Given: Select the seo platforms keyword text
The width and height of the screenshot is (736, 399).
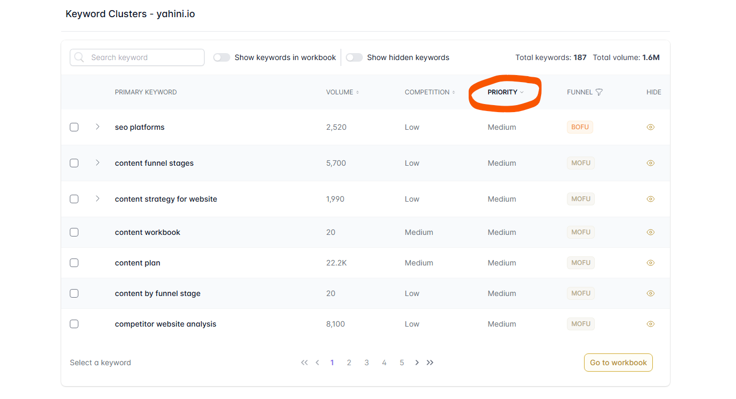Looking at the screenshot, I should 140,127.
